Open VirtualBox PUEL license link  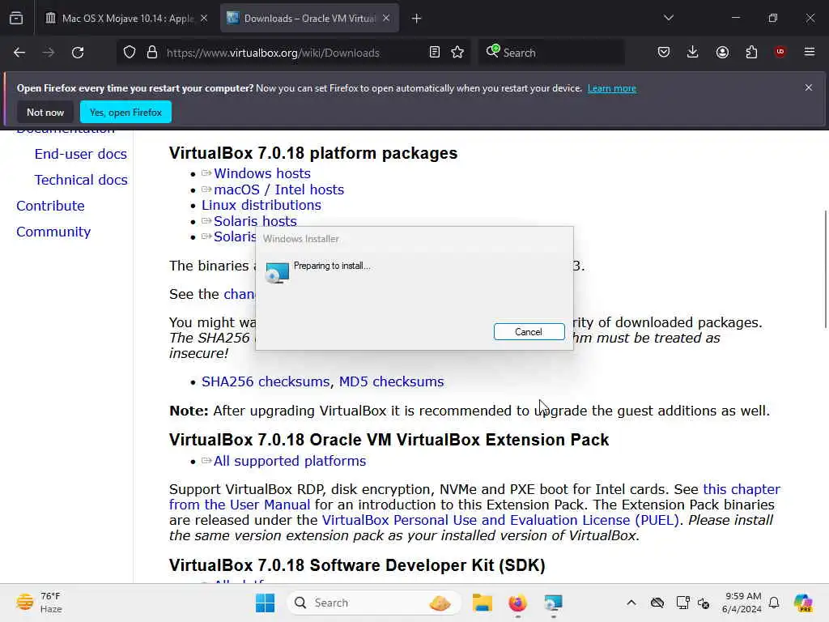tap(500, 521)
